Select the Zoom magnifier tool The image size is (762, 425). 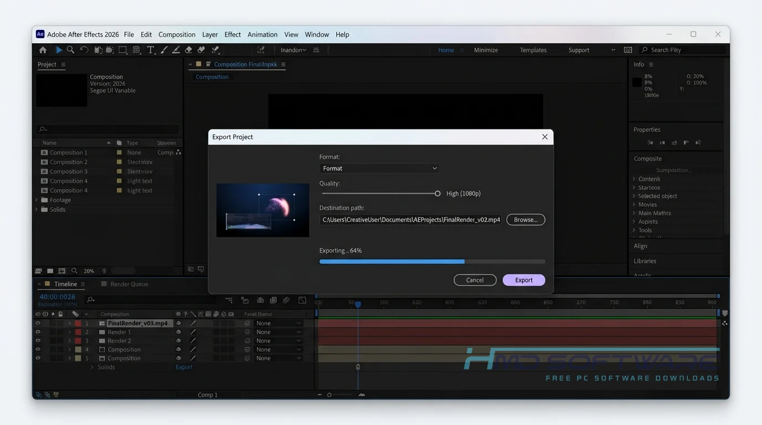tap(70, 50)
